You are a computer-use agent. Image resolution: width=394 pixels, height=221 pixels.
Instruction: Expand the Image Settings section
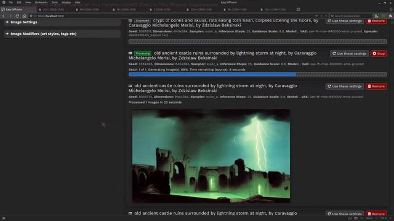point(62,22)
